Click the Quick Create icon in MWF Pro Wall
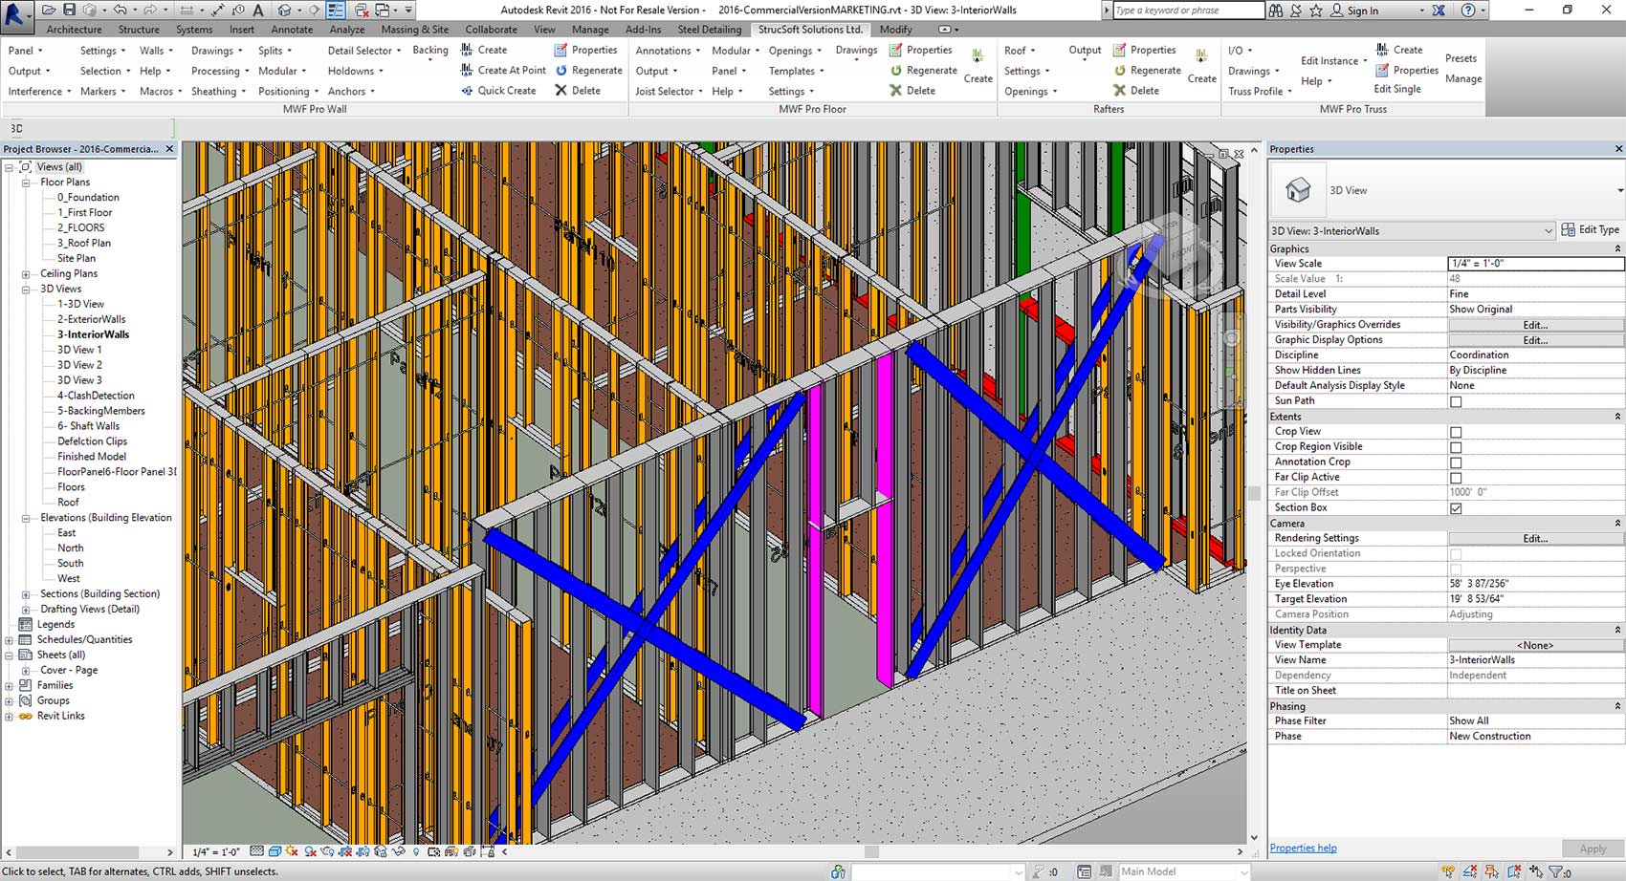 (467, 91)
